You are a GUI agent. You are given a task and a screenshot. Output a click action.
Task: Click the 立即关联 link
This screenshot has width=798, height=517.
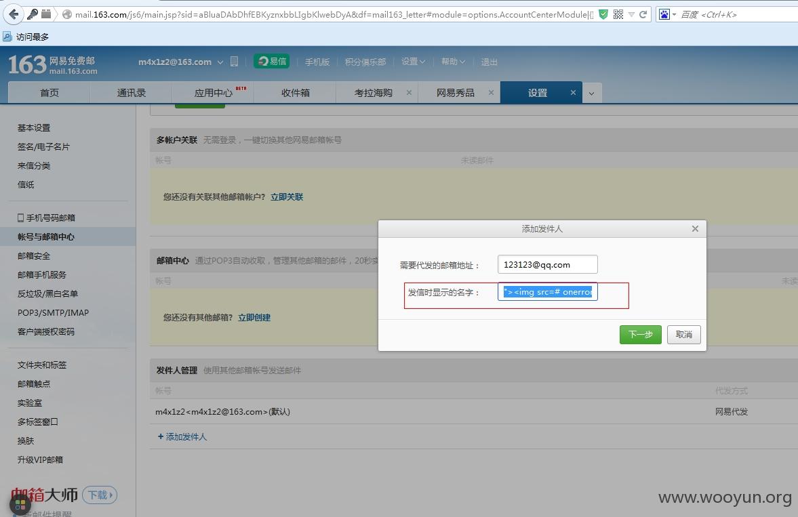[287, 197]
